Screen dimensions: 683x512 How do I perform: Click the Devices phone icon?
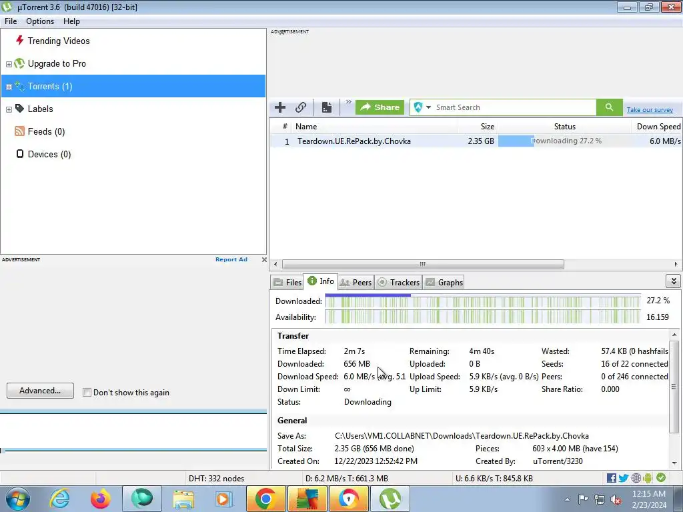point(19,154)
